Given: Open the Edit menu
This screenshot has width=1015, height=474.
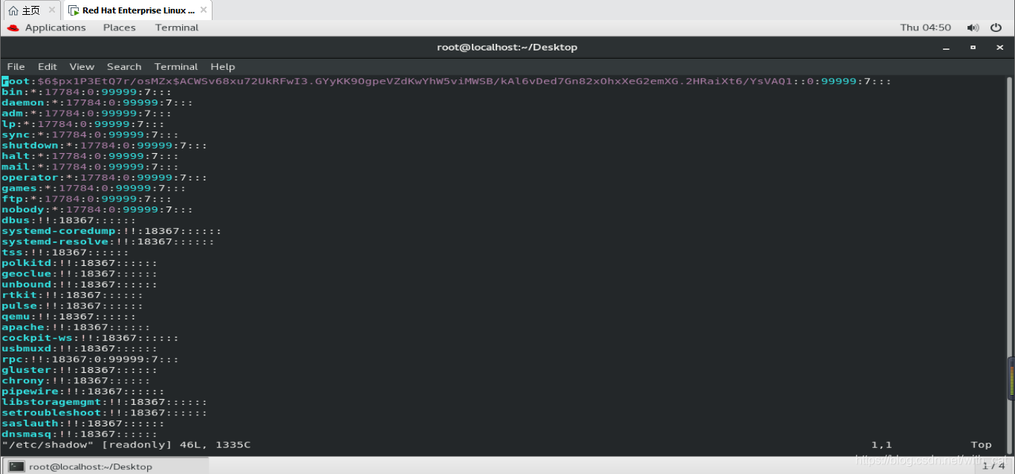Looking at the screenshot, I should (x=48, y=66).
